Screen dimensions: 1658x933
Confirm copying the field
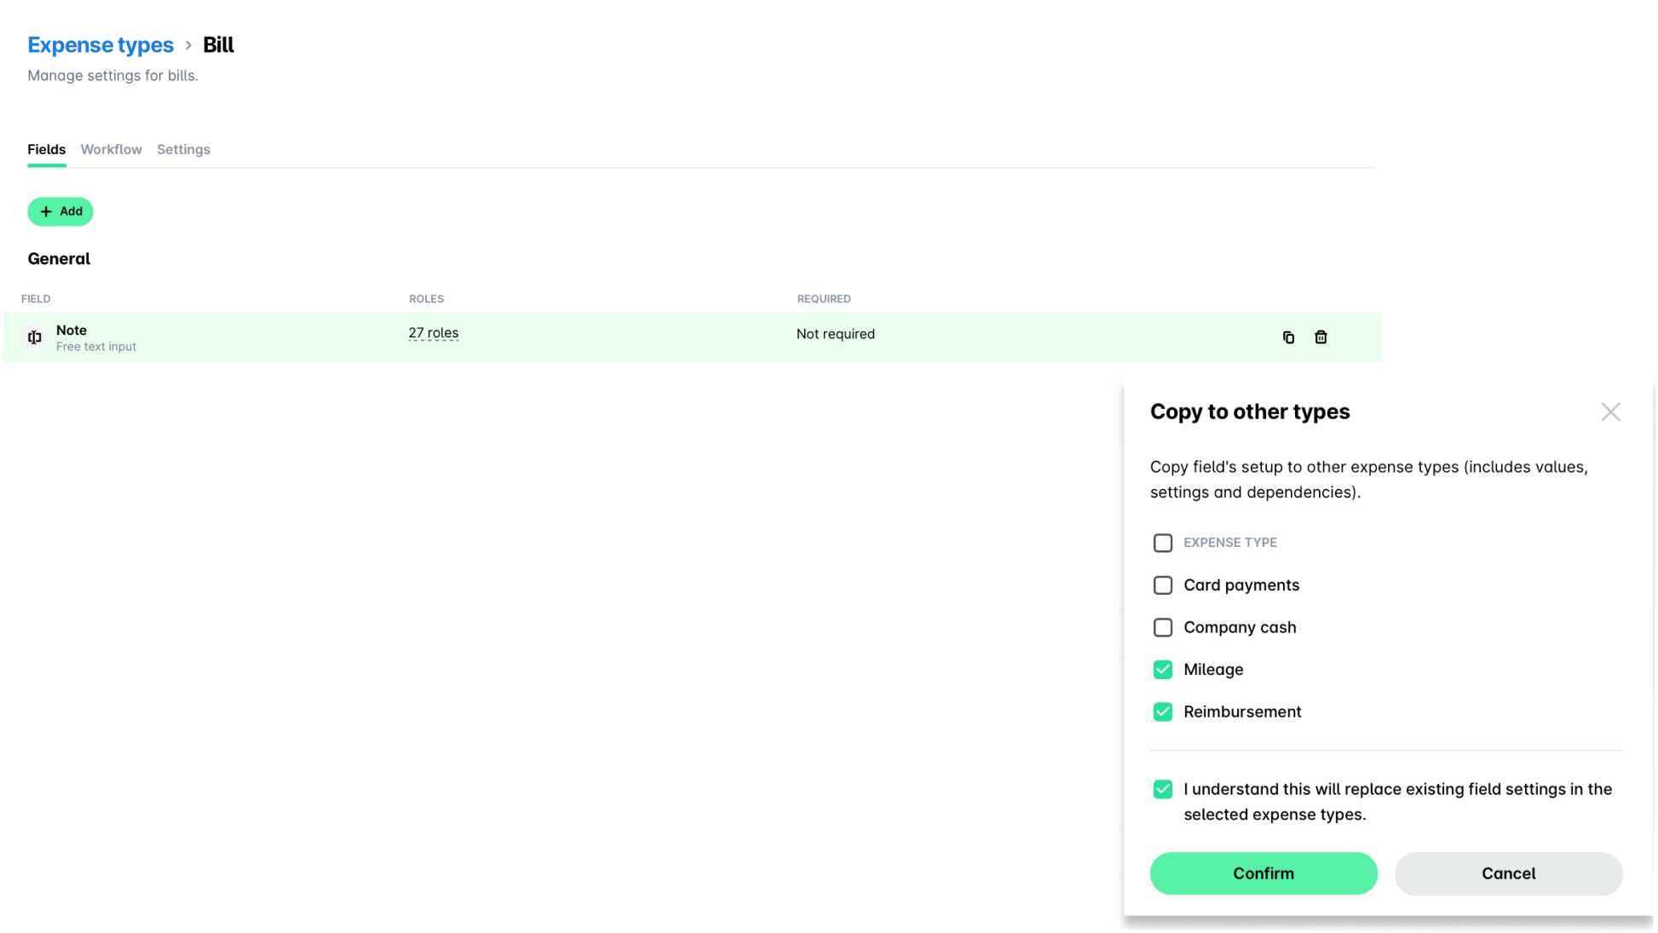click(1263, 873)
